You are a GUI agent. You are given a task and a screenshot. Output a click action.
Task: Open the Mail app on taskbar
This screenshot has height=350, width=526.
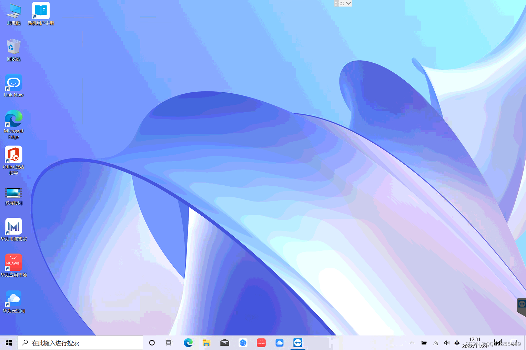tap(225, 343)
